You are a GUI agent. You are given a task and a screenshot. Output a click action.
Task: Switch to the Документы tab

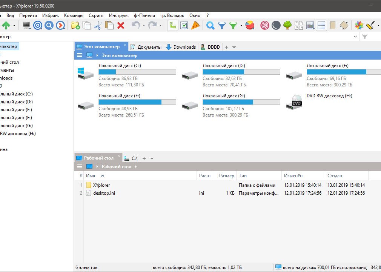pos(146,47)
